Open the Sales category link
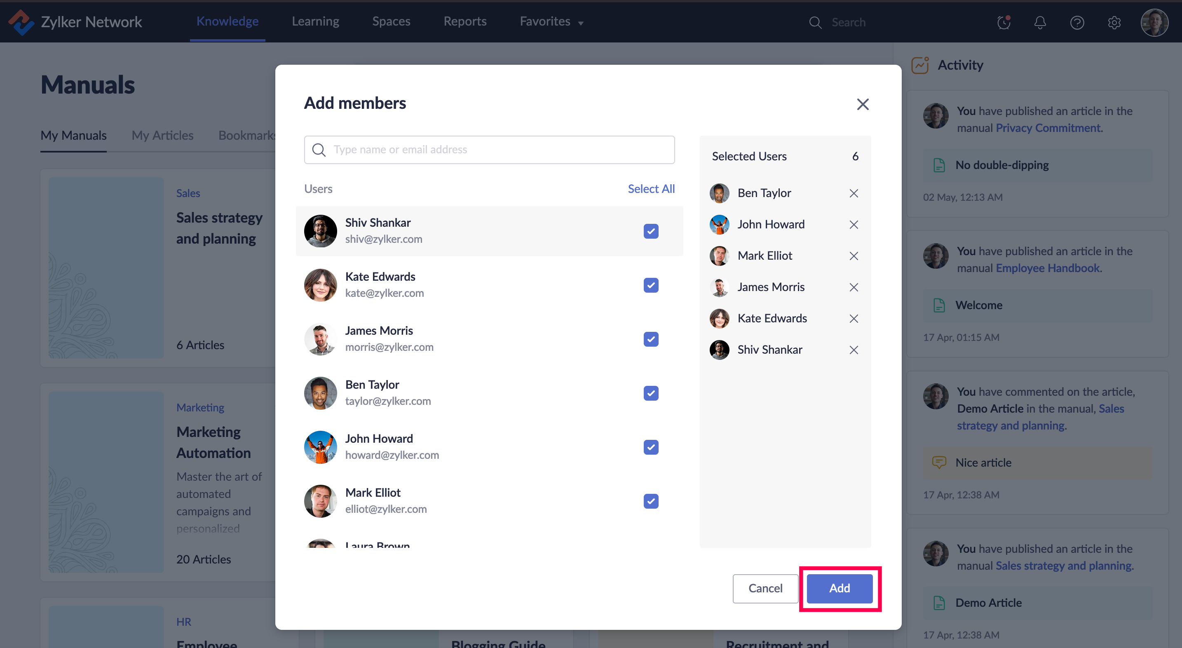Image resolution: width=1182 pixels, height=648 pixels. [188, 193]
